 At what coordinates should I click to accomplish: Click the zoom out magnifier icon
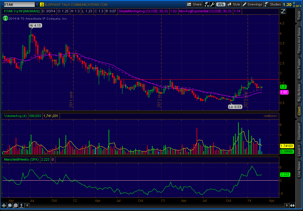click(x=16, y=205)
